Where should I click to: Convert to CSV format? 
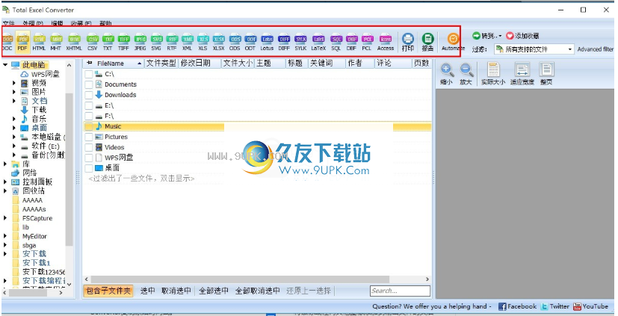click(92, 42)
